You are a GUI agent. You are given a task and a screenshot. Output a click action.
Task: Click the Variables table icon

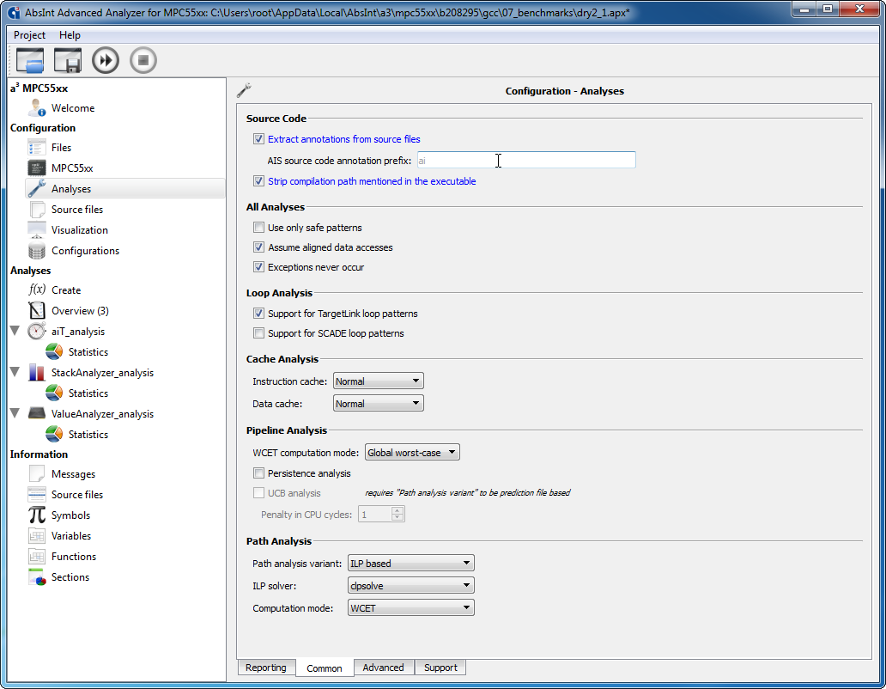[37, 536]
